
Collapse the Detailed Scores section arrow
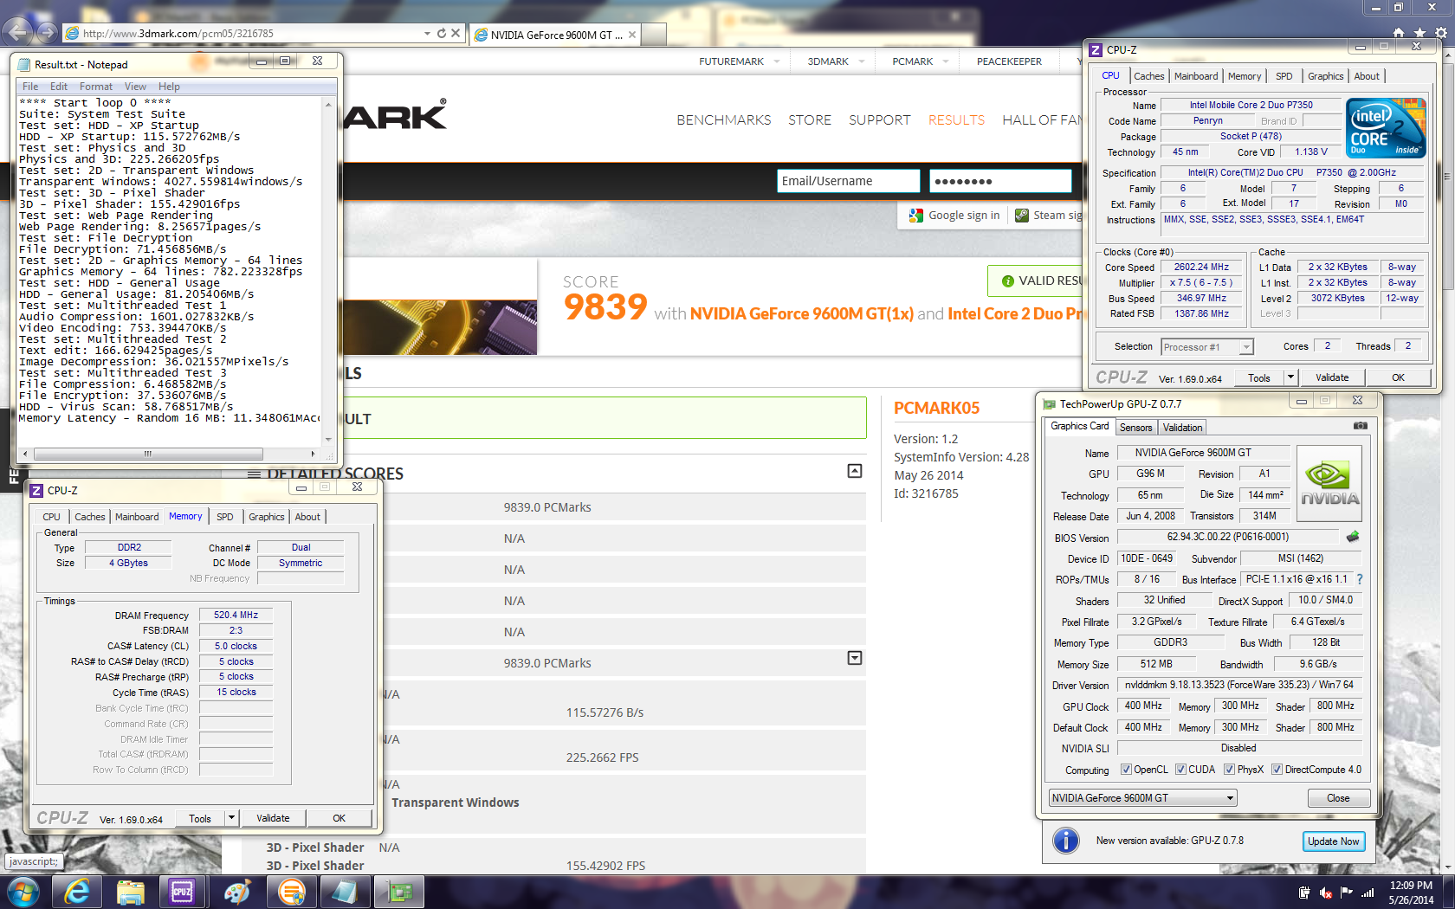pos(855,471)
